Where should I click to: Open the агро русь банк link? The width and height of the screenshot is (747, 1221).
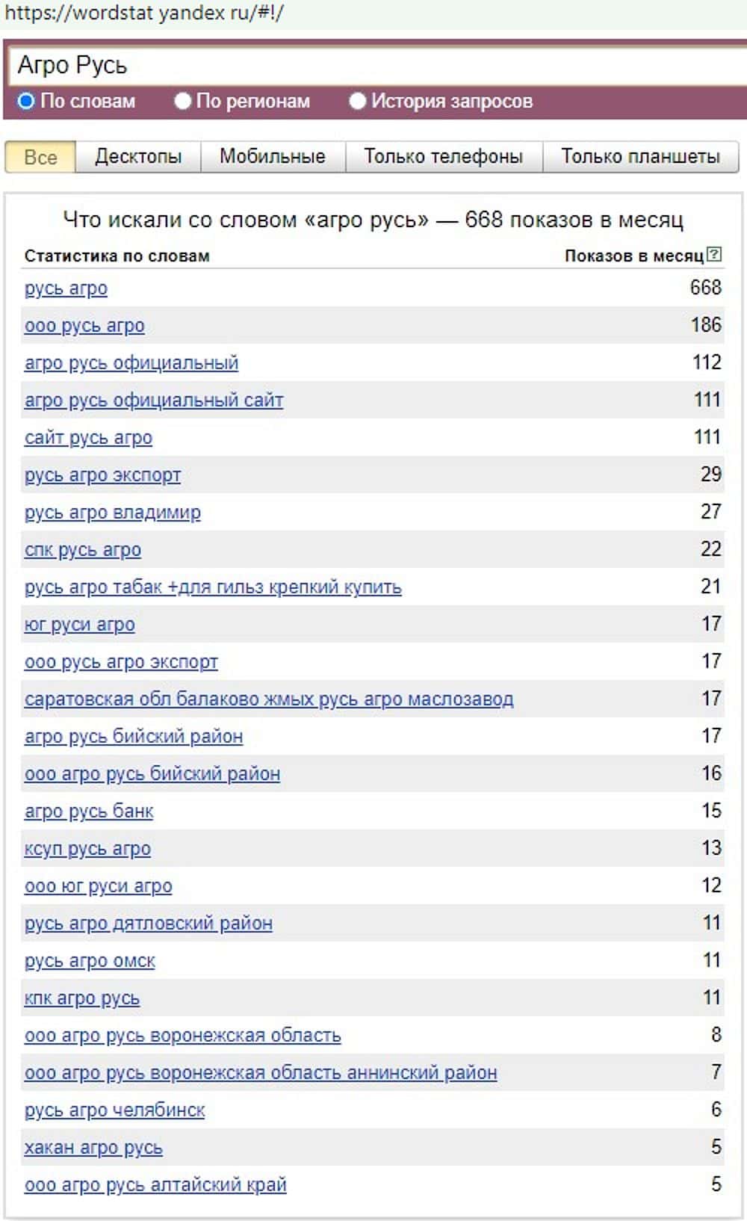point(89,812)
